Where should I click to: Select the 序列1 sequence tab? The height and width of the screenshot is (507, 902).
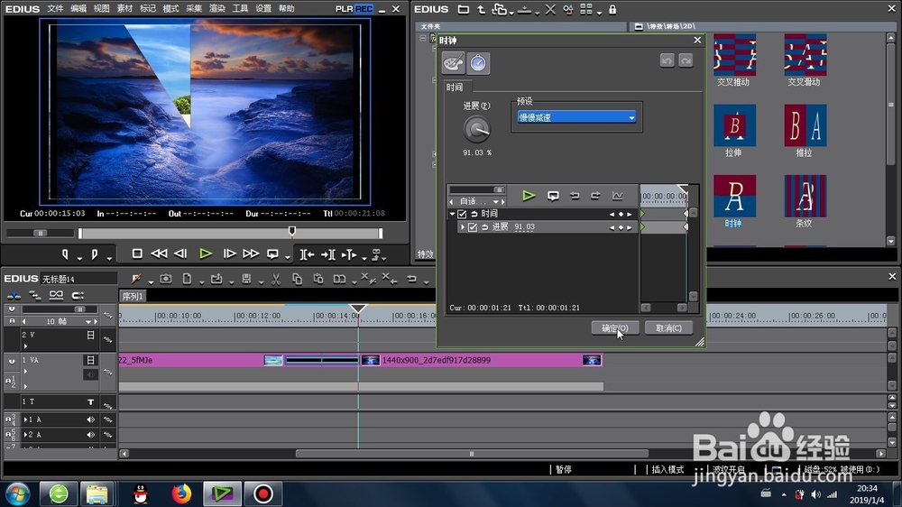[x=133, y=297]
